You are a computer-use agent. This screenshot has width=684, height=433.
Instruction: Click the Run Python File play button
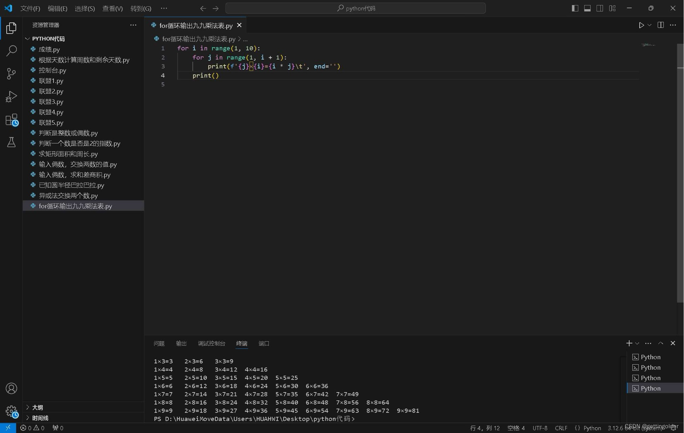641,25
